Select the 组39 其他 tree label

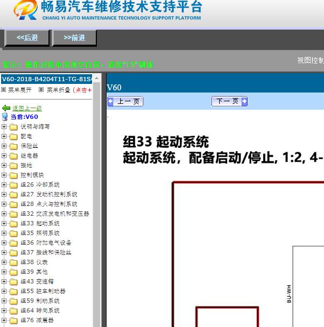pos(34,272)
